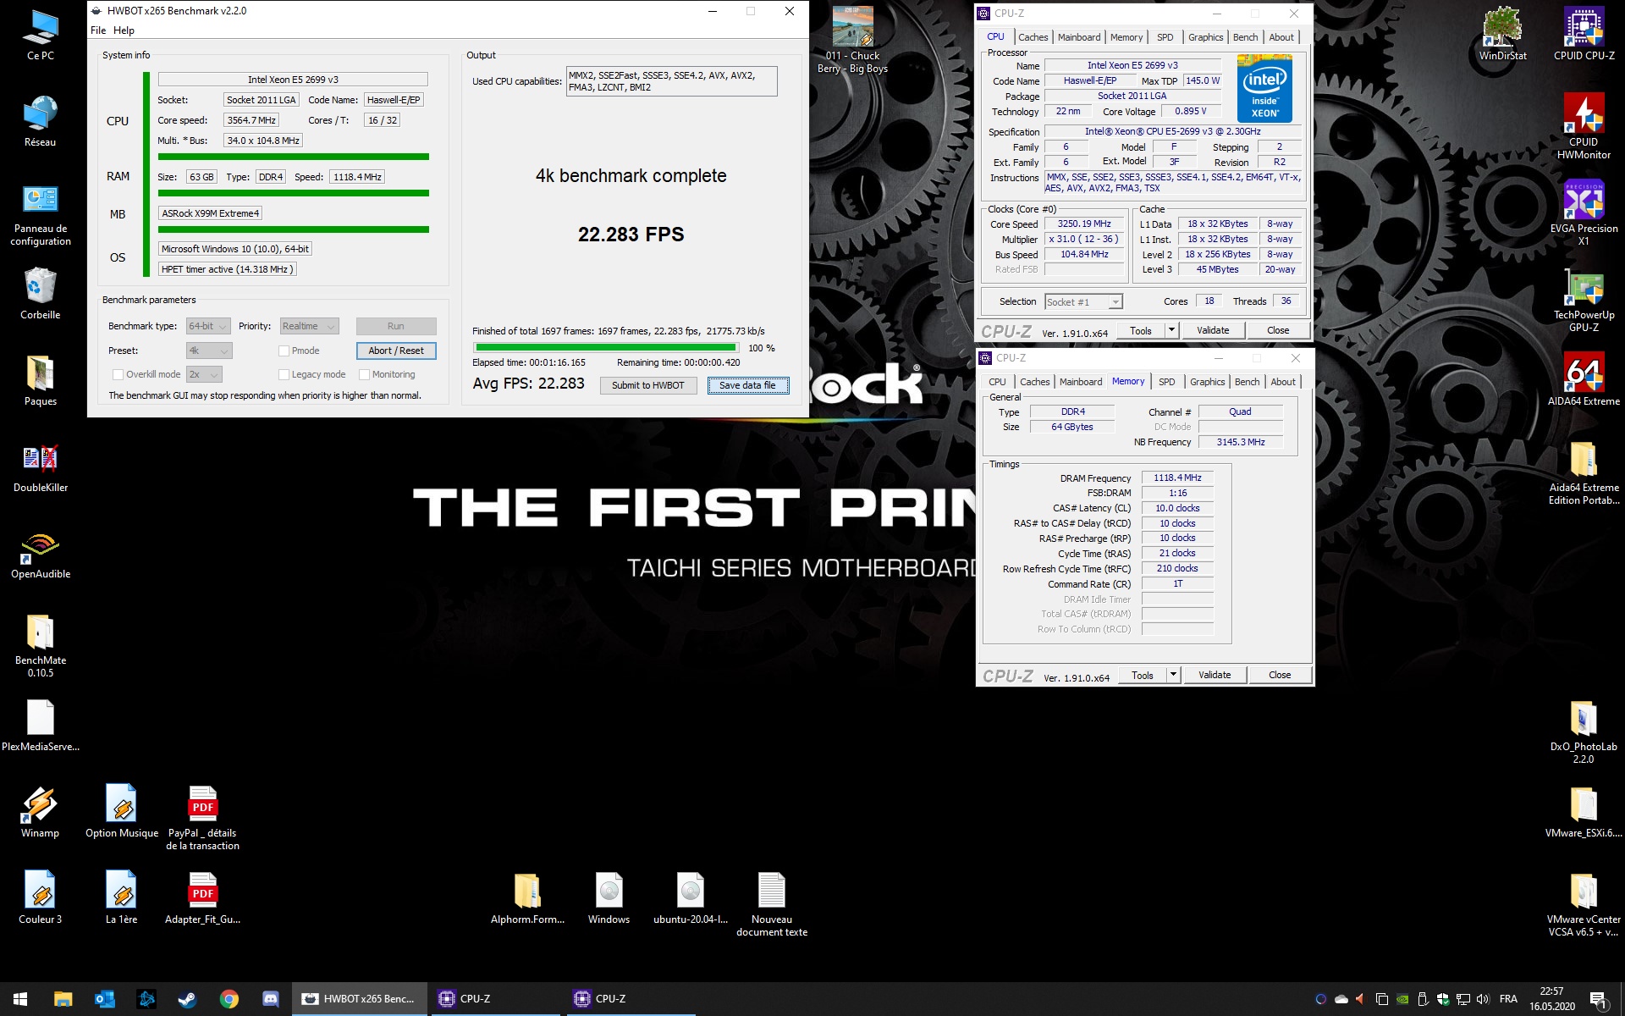Open the Corbeille recycle bin
The width and height of the screenshot is (1625, 1016).
(x=40, y=295)
